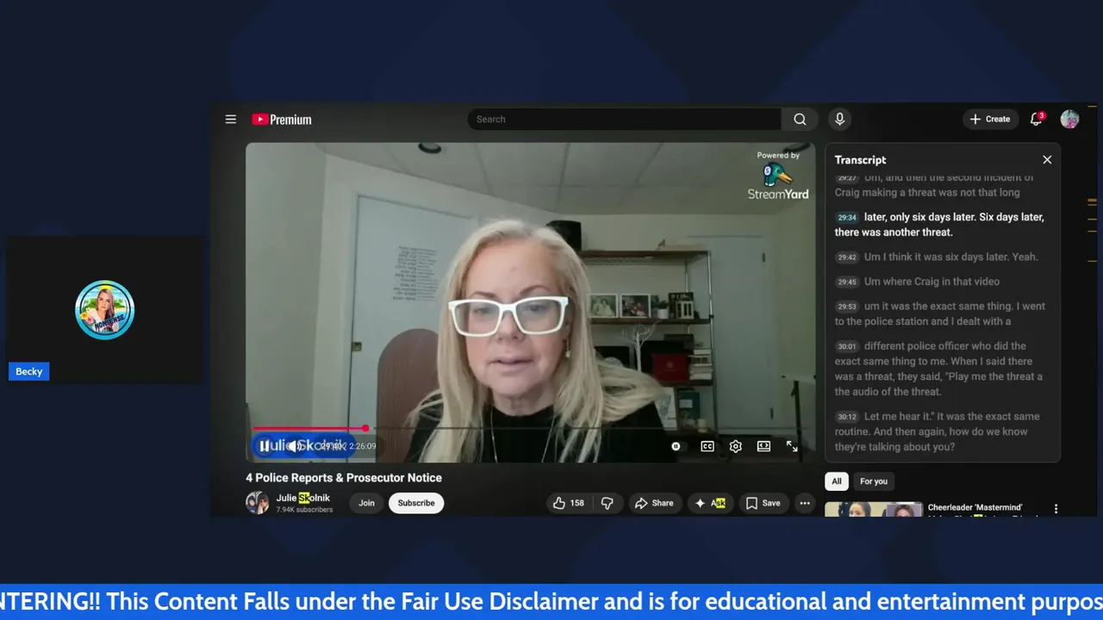Open video settings gear
The image size is (1103, 620).
pyautogui.click(x=735, y=446)
